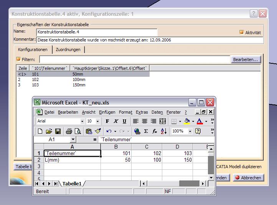
Task: Toggle italic formatting in Excel
Action: click(x=116, y=121)
